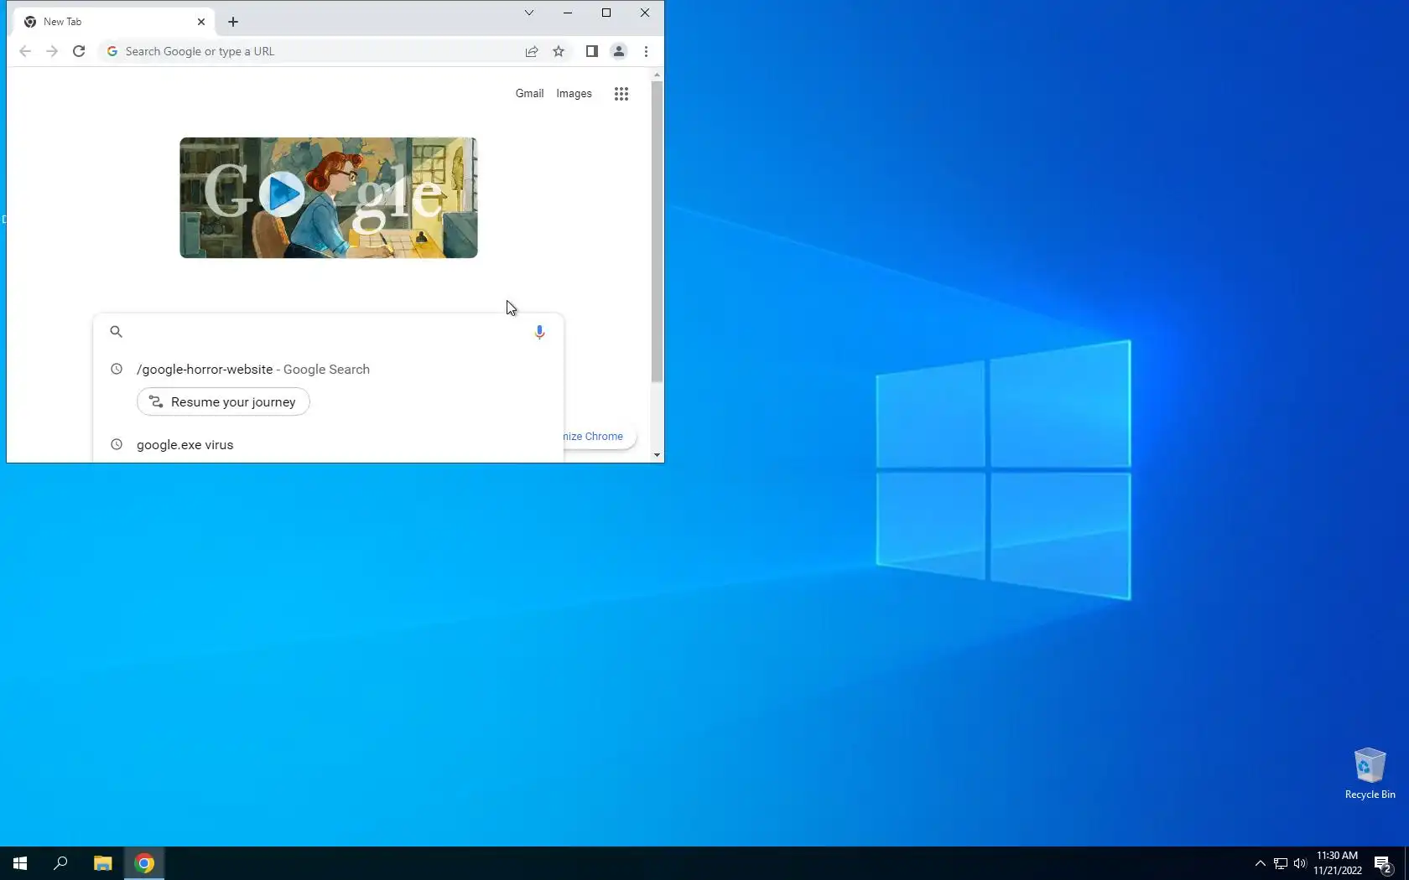1409x880 pixels.
Task: Open the Gmail link
Action: coord(529,94)
